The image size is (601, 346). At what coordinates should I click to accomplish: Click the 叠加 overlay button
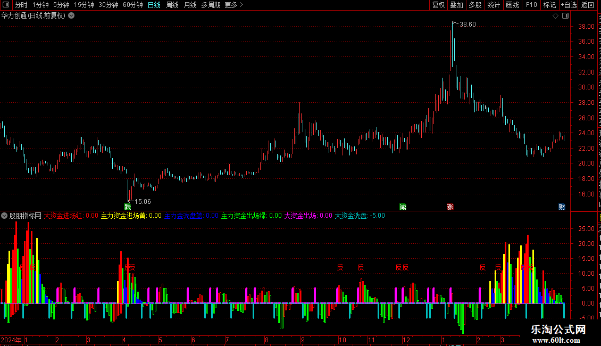456,5
